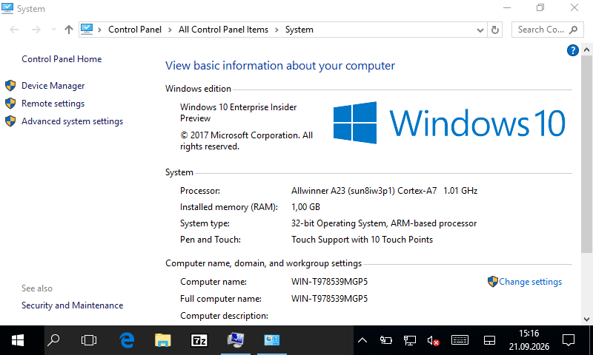
Task: Click the power plug tray icon
Action: point(385,340)
